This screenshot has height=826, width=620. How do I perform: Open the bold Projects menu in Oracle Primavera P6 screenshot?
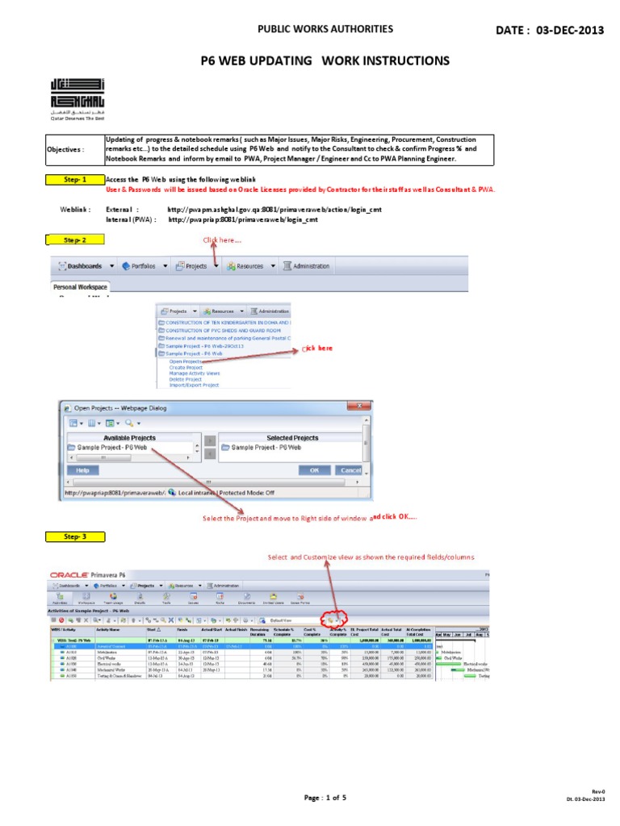click(x=144, y=586)
